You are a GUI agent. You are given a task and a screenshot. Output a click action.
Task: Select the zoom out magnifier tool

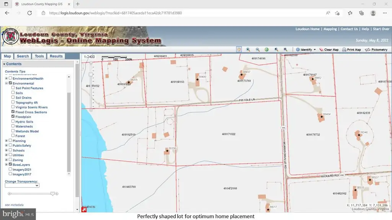(x=258, y=49)
